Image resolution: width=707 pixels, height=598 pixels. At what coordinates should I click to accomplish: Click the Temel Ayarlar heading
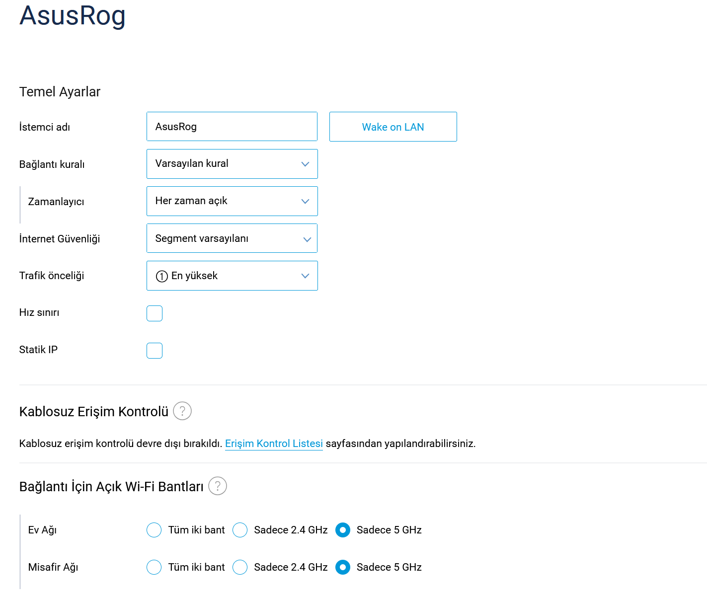[60, 92]
